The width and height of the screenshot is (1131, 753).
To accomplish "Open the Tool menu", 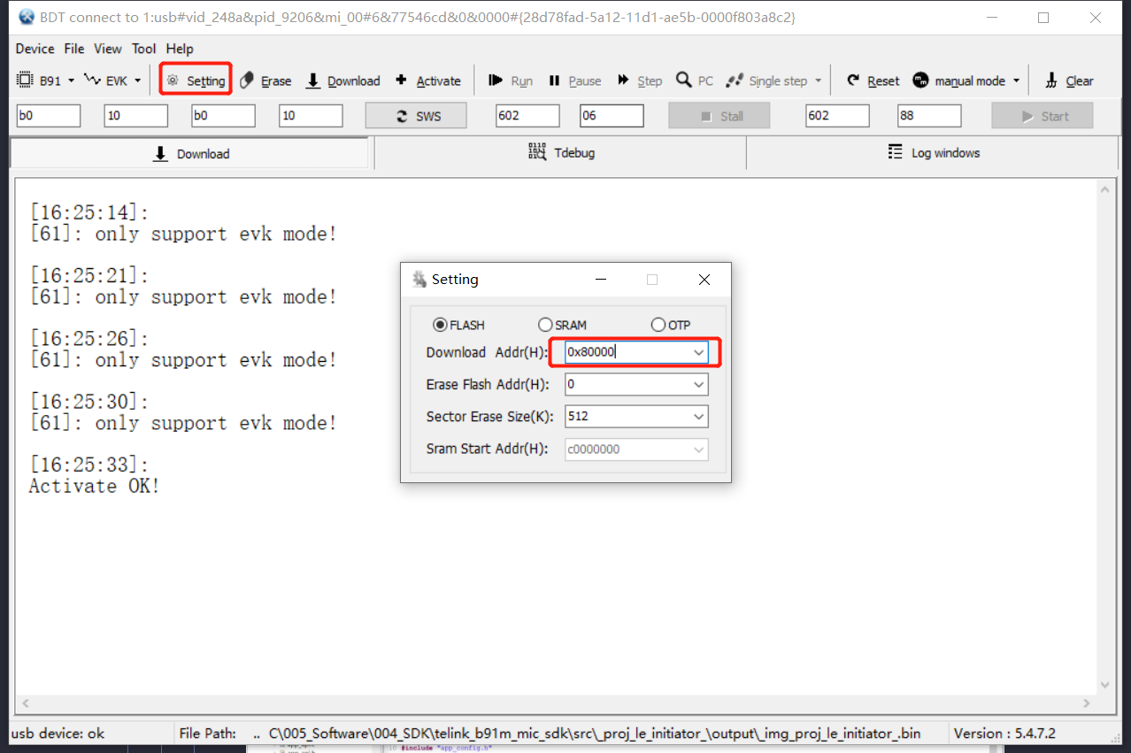I will [x=144, y=49].
